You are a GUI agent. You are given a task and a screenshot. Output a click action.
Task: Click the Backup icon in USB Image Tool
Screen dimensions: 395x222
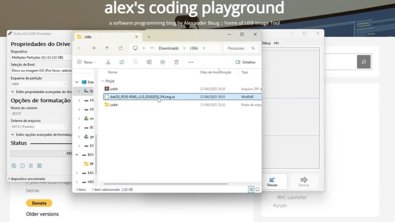point(304,182)
